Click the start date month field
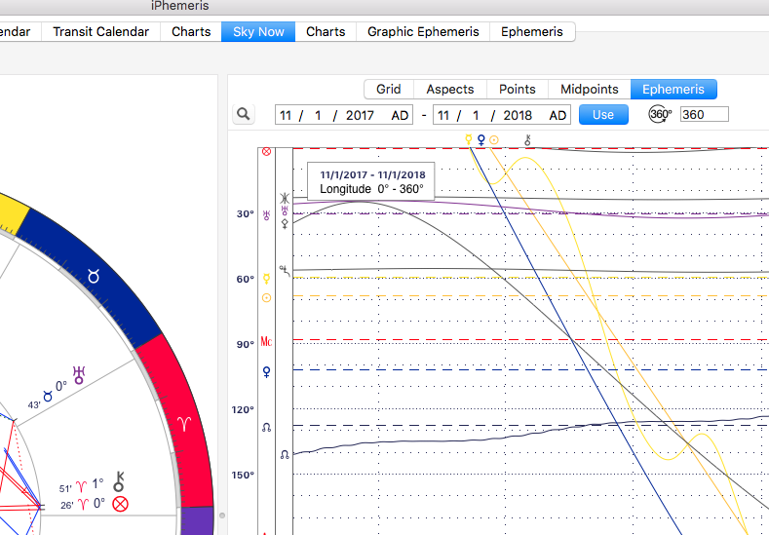Viewport: 769px width, 535px height. pyautogui.click(x=286, y=115)
